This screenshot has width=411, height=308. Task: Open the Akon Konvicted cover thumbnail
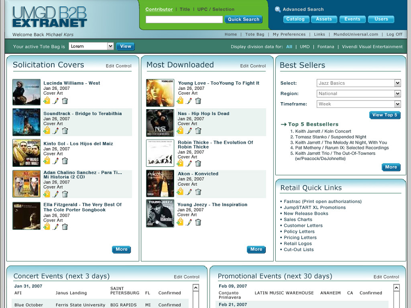[160, 184]
